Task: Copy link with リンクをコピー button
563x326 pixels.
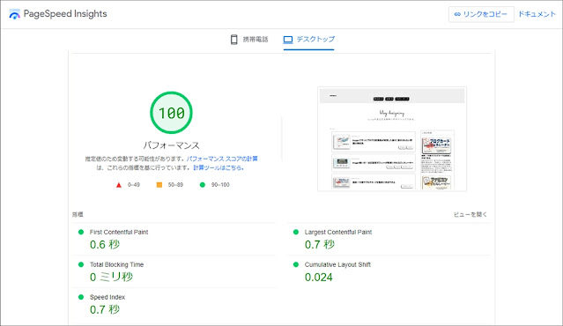Action: 481,14
